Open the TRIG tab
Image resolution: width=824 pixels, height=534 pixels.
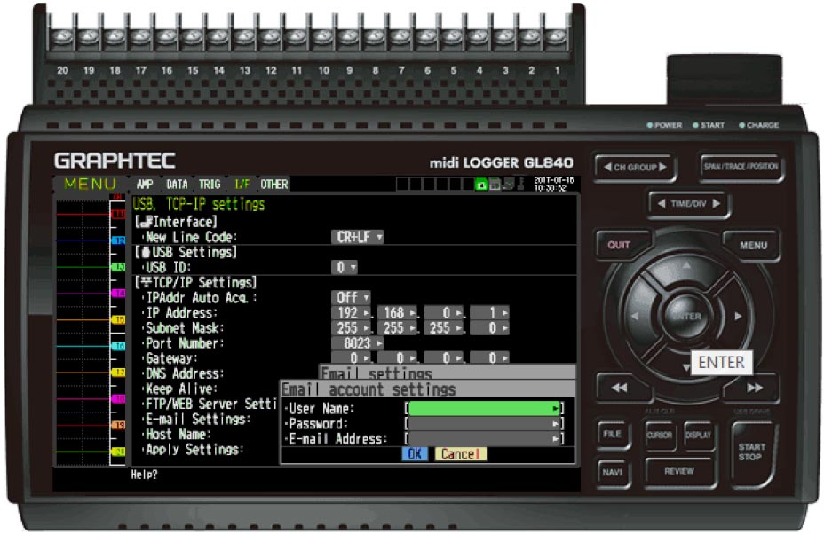click(210, 185)
